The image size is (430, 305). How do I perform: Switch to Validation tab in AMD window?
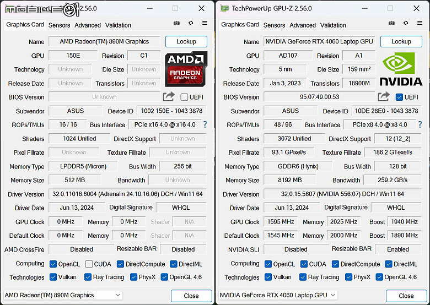118,25
